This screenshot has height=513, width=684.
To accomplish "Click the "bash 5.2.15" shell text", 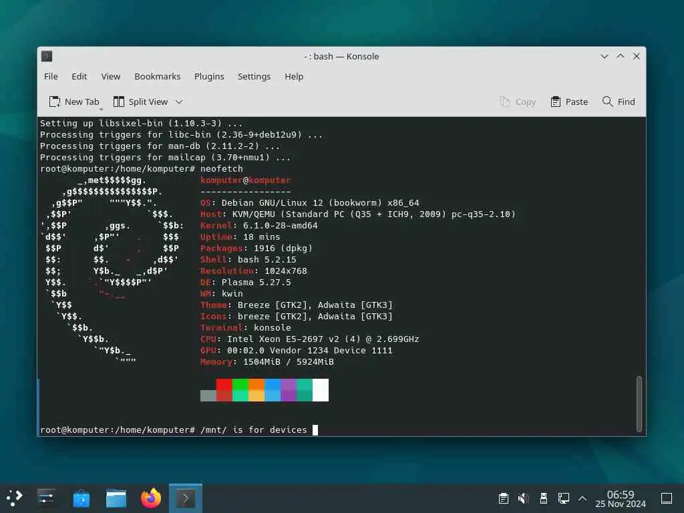I will (x=267, y=260).
